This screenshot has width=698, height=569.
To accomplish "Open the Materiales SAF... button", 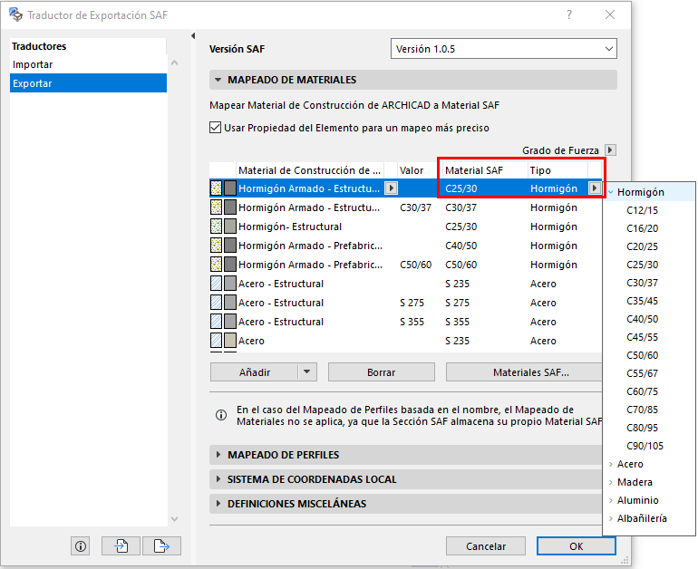I will click(x=524, y=371).
